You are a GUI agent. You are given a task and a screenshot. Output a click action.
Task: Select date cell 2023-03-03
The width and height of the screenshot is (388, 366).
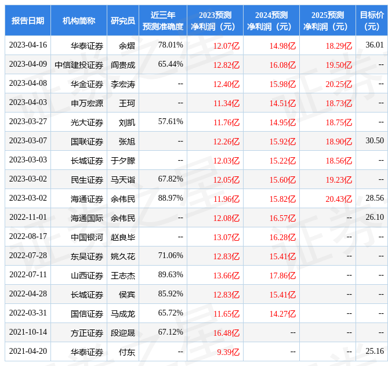click(28, 160)
